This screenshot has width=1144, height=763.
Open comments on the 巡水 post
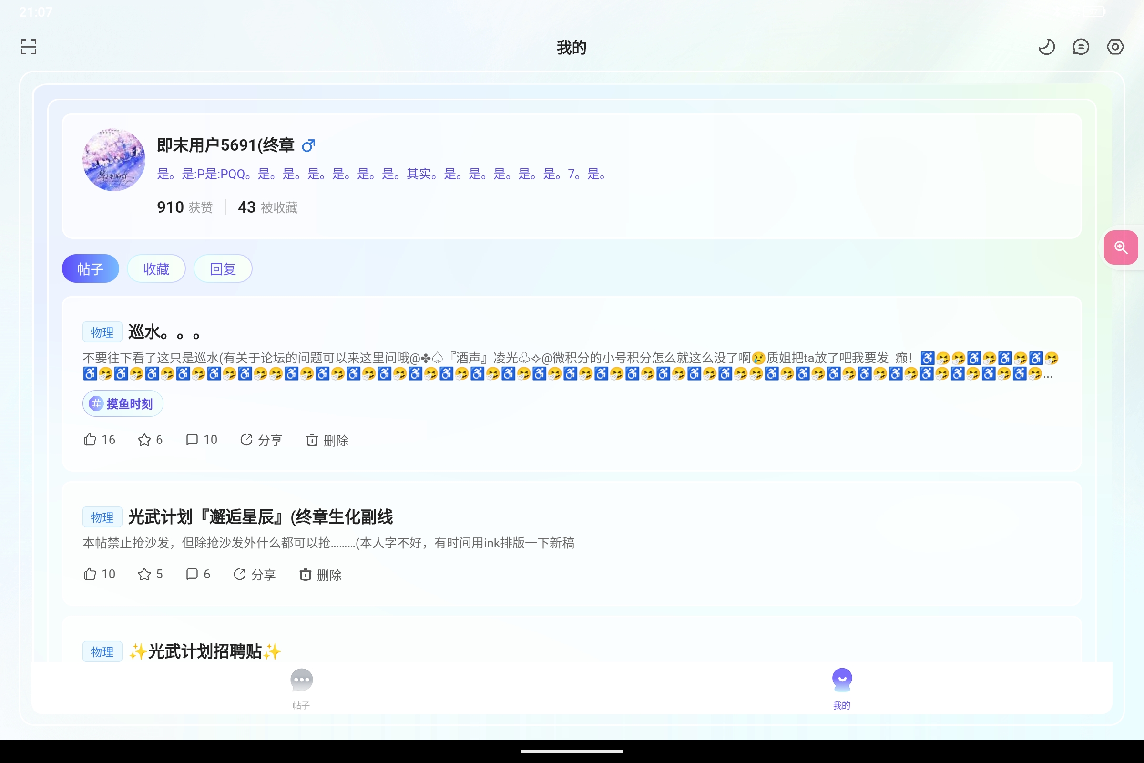click(192, 440)
